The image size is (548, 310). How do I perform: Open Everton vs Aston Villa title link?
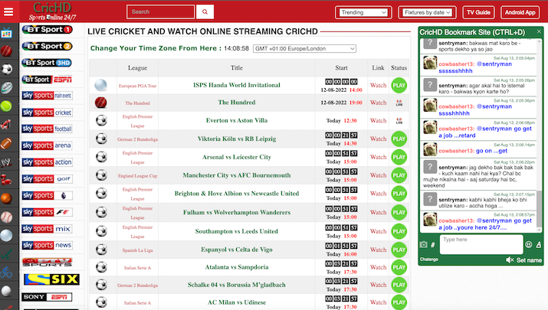pyautogui.click(x=237, y=120)
